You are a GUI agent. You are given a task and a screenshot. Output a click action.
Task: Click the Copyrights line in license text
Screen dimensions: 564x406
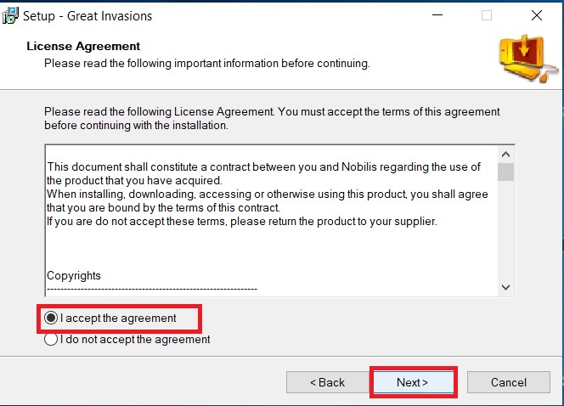(74, 275)
